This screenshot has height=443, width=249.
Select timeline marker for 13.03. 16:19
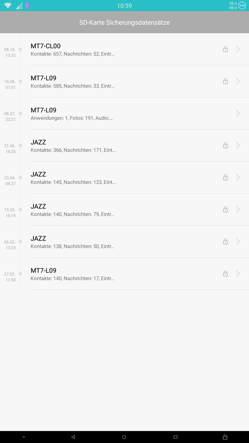(x=20, y=210)
